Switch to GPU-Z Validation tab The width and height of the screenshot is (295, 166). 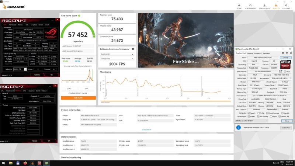[x=266, y=53]
